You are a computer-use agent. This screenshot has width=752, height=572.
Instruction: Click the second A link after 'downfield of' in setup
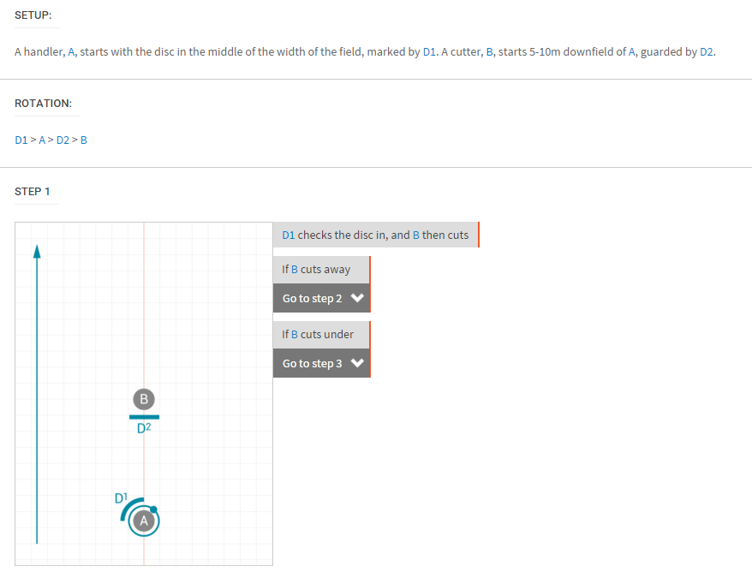coord(631,51)
